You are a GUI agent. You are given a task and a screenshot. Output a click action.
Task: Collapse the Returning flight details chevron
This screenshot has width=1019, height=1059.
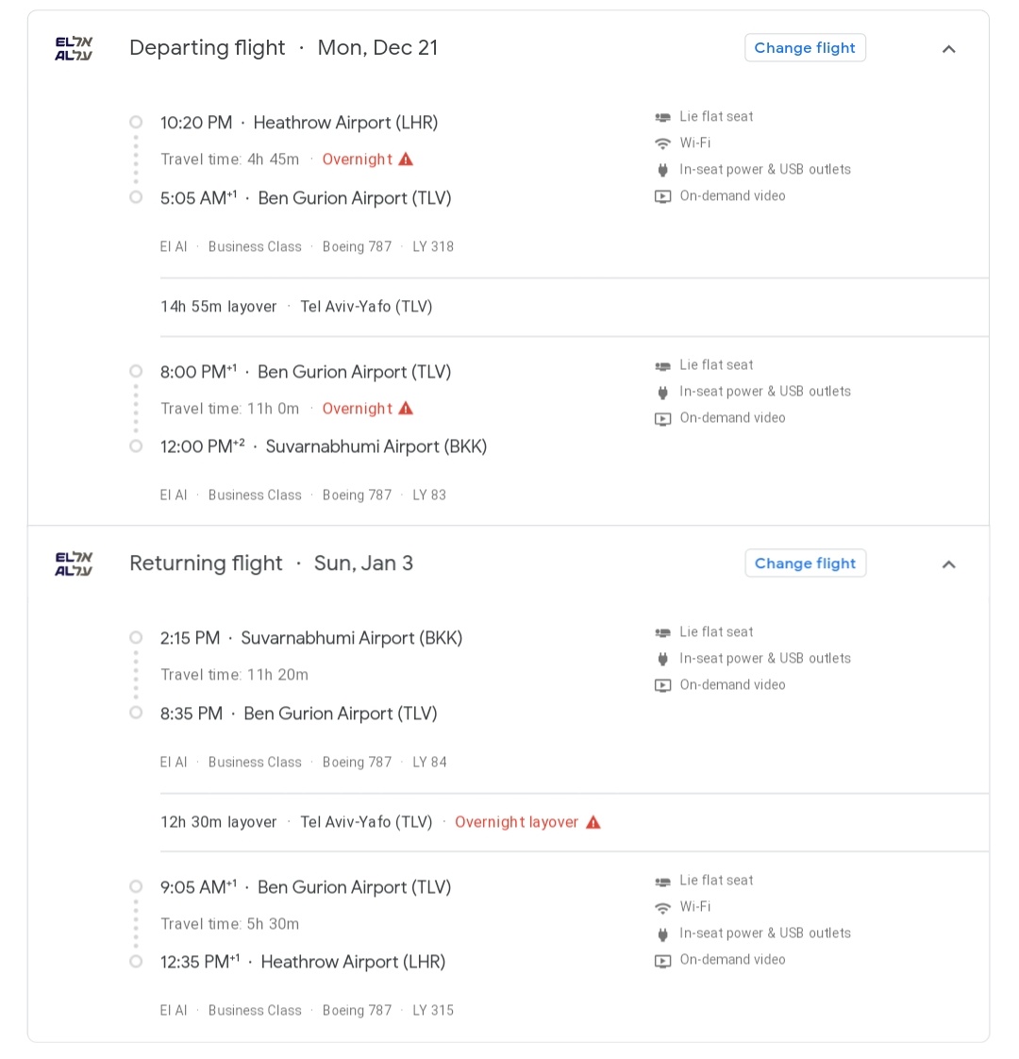[x=949, y=563]
